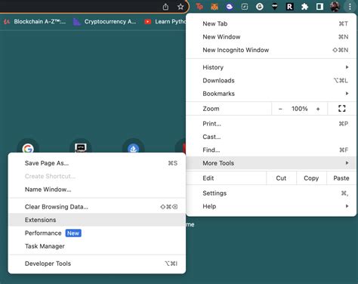Open the Extensions puzzle piece menu
This screenshot has height=284, width=358.
pos(305,7)
